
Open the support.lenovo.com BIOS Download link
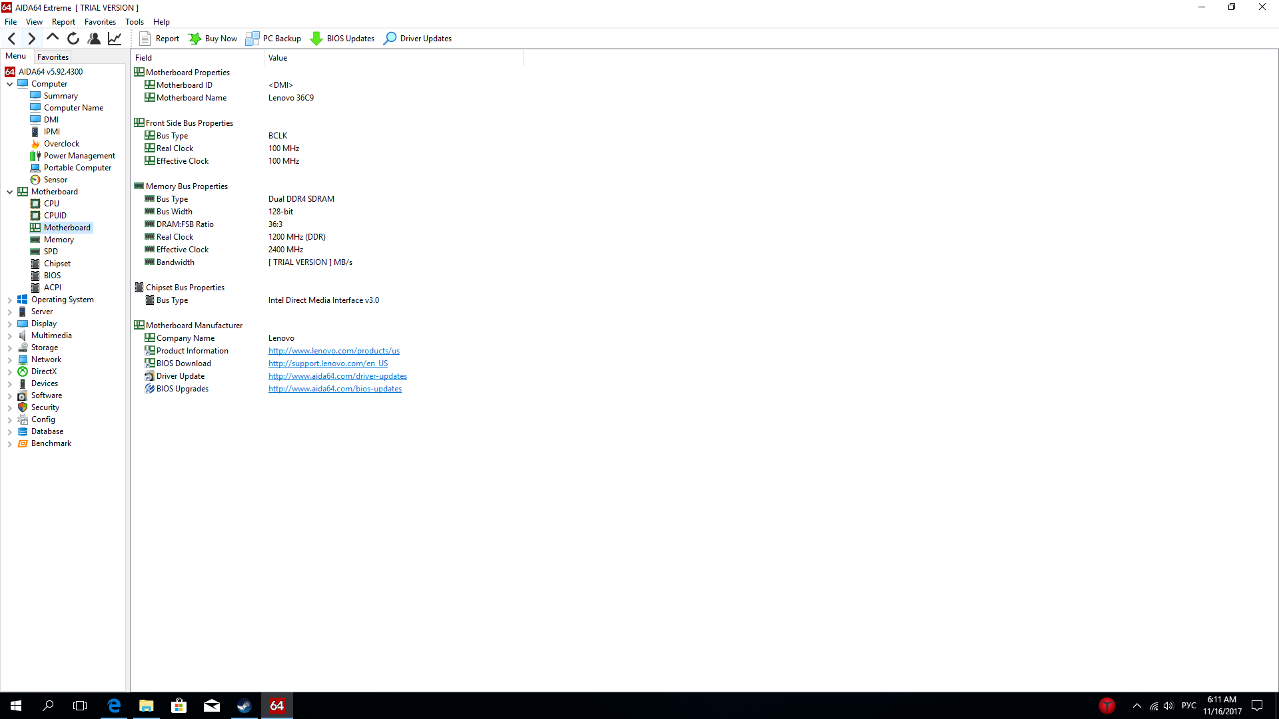328,363
